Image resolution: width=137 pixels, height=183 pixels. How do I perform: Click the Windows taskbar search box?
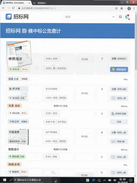(x=32, y=180)
